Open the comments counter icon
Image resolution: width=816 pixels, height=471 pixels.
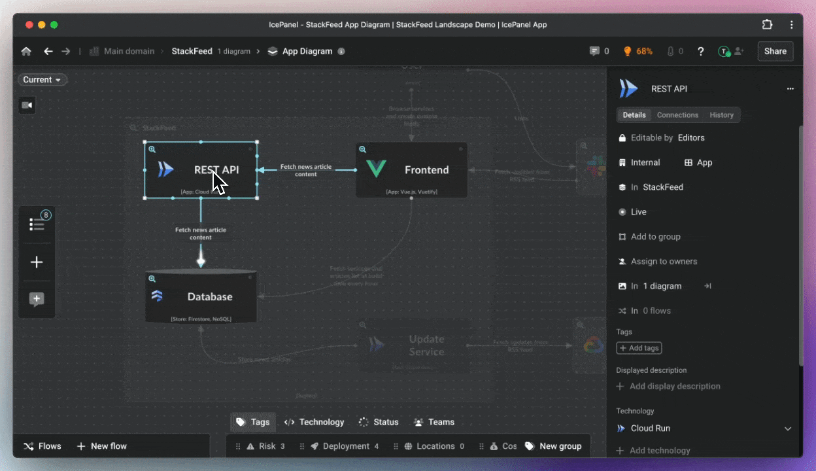point(599,51)
